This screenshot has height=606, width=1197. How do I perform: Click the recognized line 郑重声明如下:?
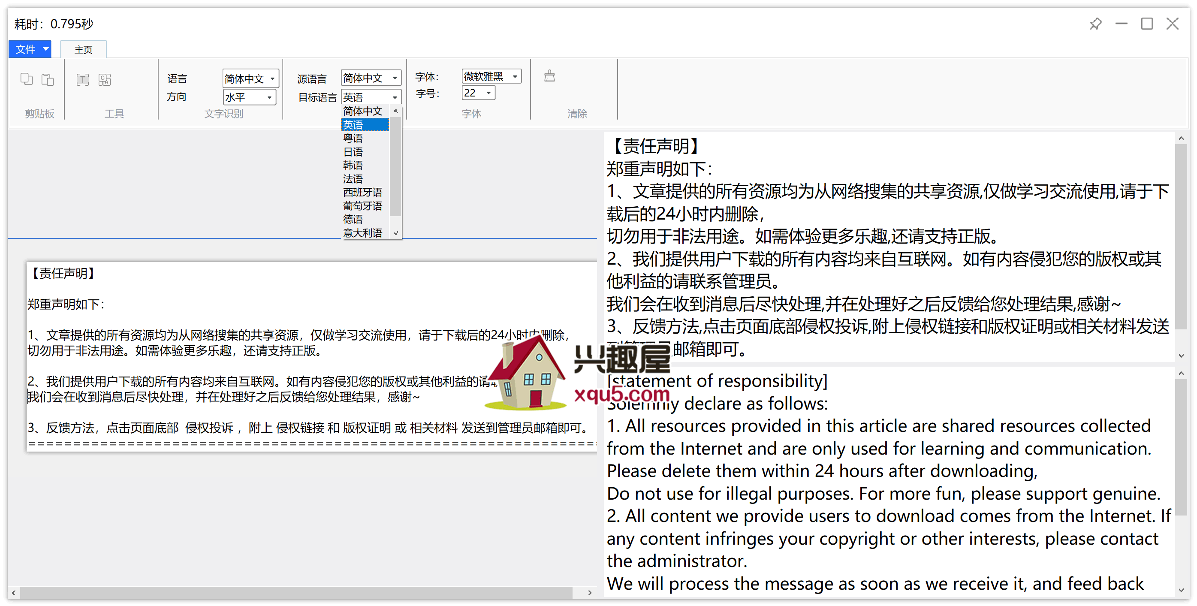(659, 169)
